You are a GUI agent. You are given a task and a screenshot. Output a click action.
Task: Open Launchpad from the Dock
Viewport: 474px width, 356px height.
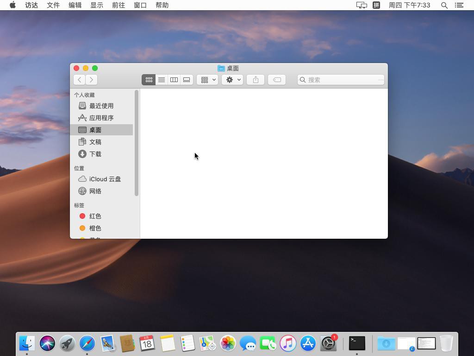click(x=67, y=343)
